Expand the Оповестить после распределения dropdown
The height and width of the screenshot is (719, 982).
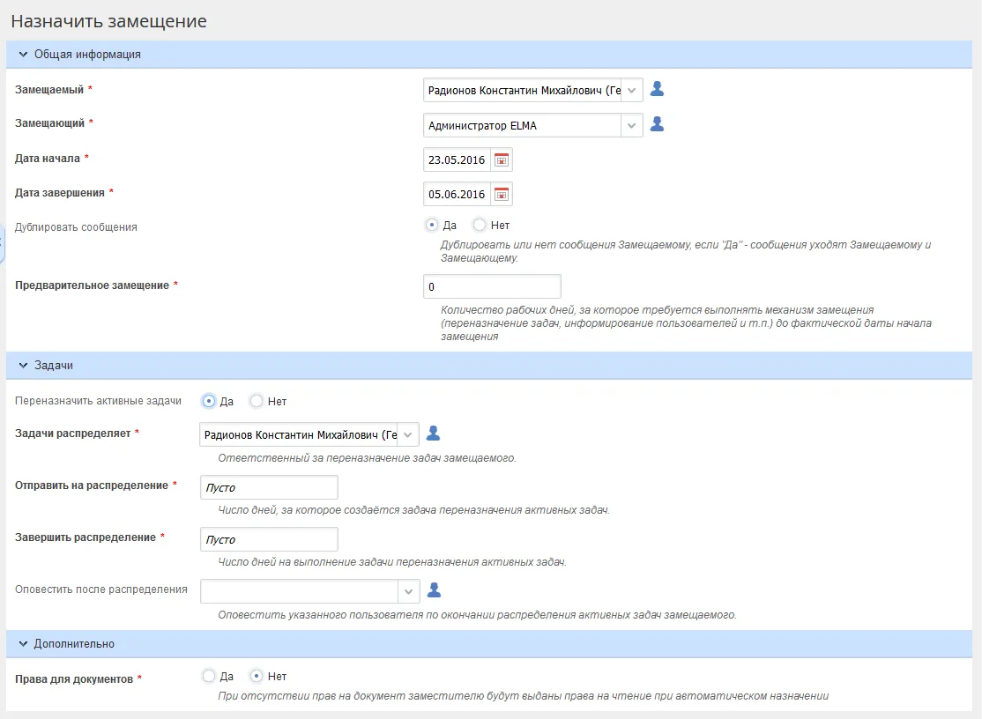click(x=408, y=591)
